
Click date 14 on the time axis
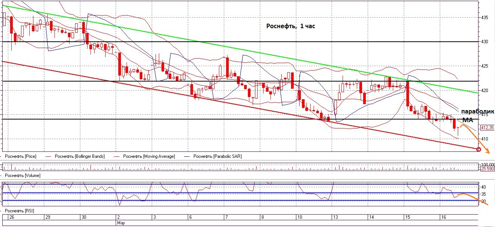click(x=371, y=217)
